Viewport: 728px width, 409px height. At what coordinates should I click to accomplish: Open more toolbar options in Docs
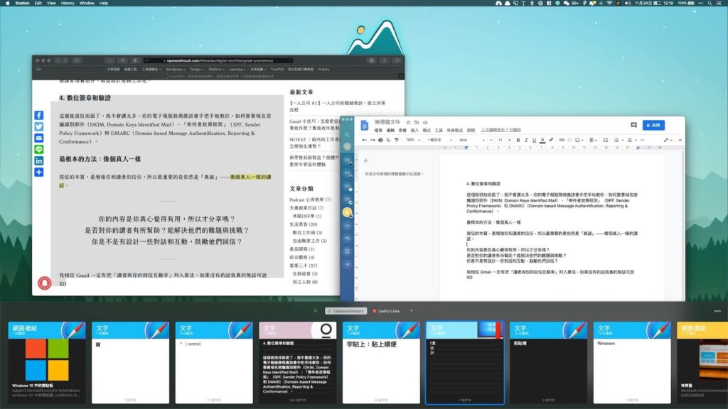pos(643,140)
